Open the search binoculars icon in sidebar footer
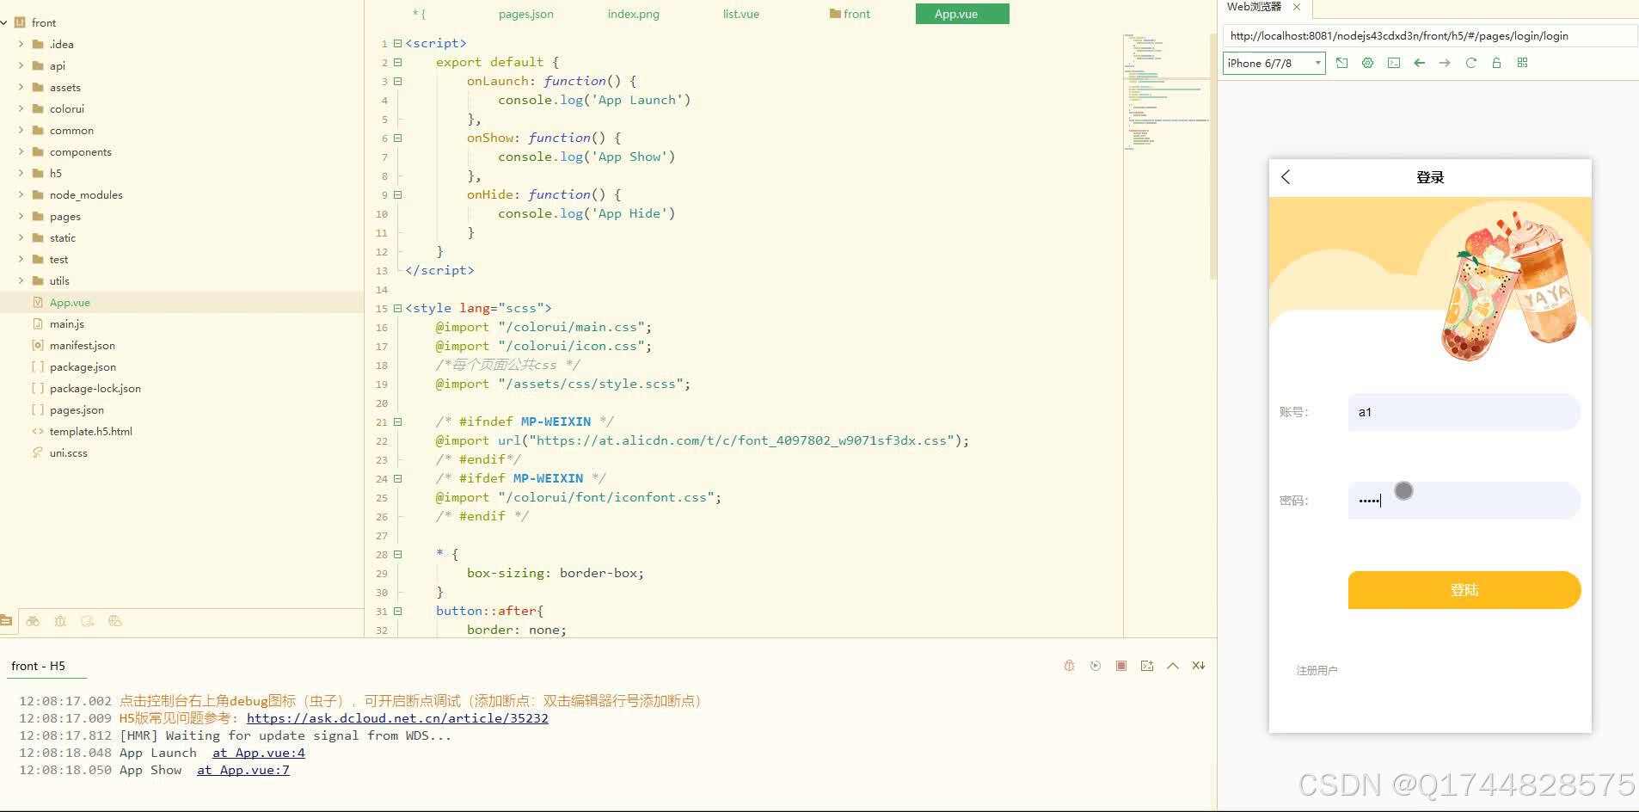This screenshot has height=812, width=1639. [33, 621]
